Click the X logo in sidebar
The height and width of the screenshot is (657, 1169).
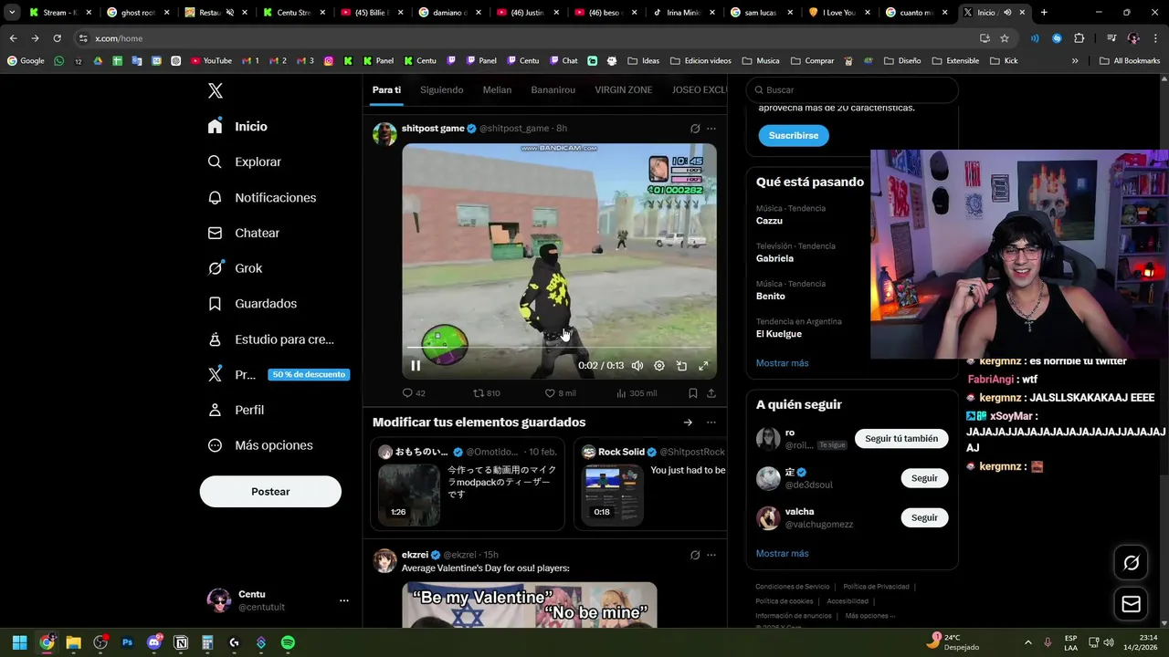(216, 90)
